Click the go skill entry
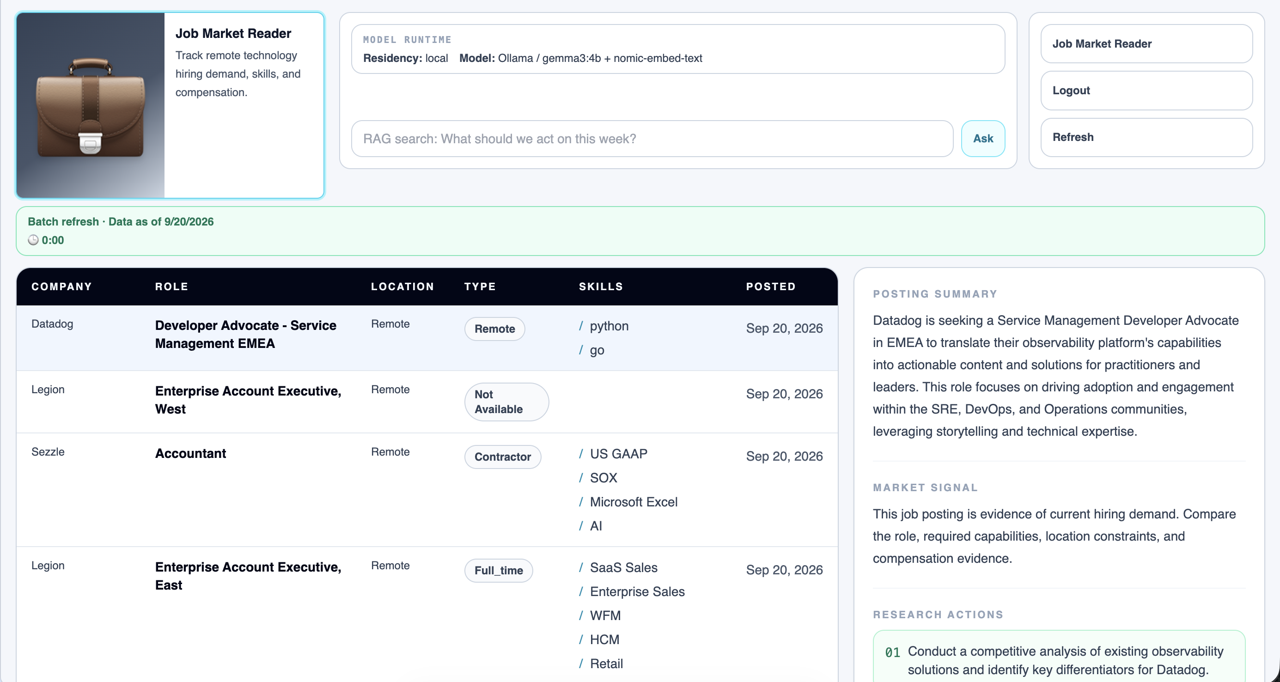Viewport: 1280px width, 682px height. click(591, 350)
